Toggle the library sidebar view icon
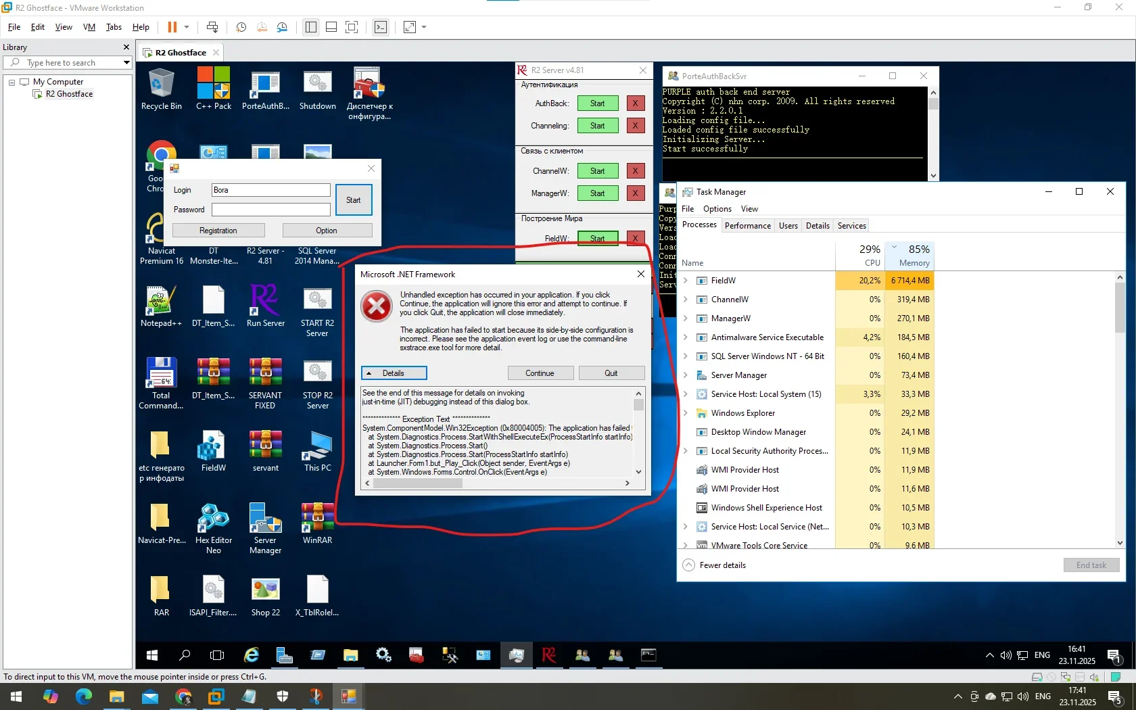Viewport: 1136px width, 710px height. 310,27
